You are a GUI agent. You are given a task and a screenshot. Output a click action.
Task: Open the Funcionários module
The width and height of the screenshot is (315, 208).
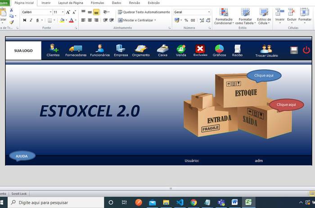point(100,50)
